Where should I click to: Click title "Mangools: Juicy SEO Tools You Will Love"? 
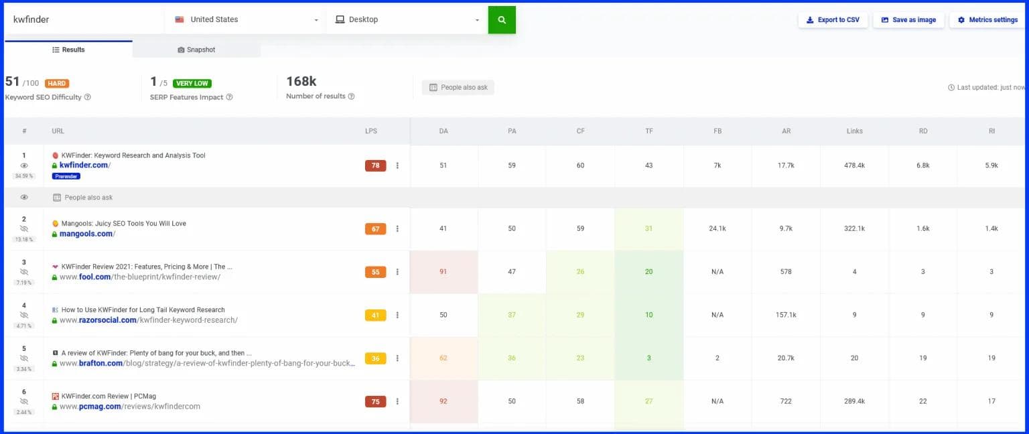124,224
